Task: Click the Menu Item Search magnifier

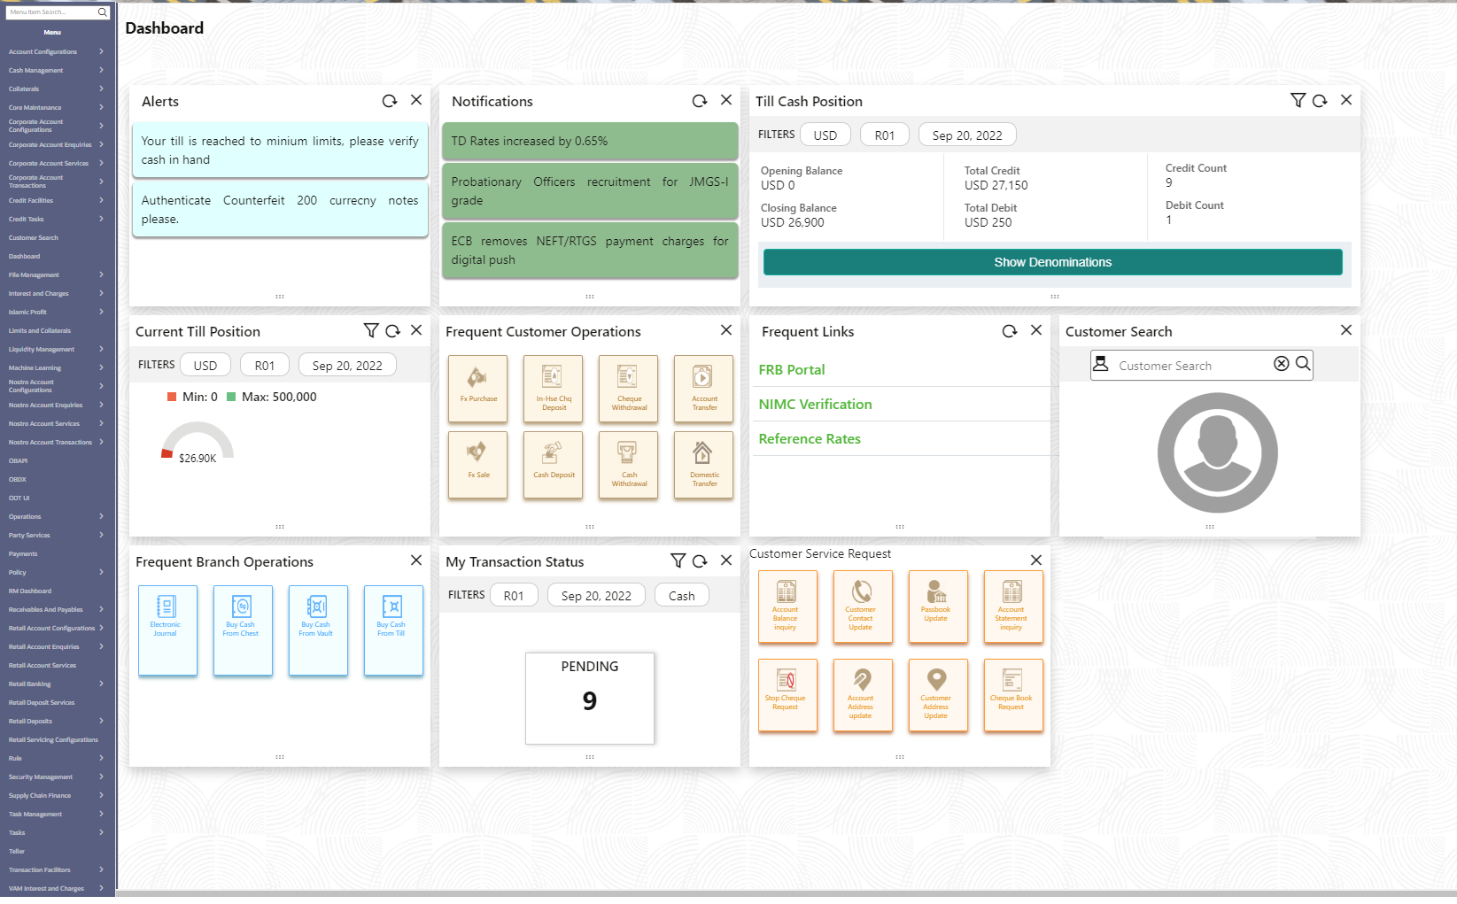Action: pyautogui.click(x=103, y=12)
